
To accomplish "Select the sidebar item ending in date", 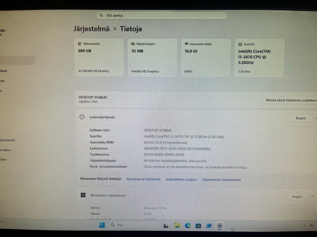I will [x=3, y=159].
